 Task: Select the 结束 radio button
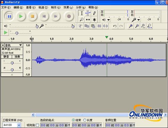(x=73, y=120)
